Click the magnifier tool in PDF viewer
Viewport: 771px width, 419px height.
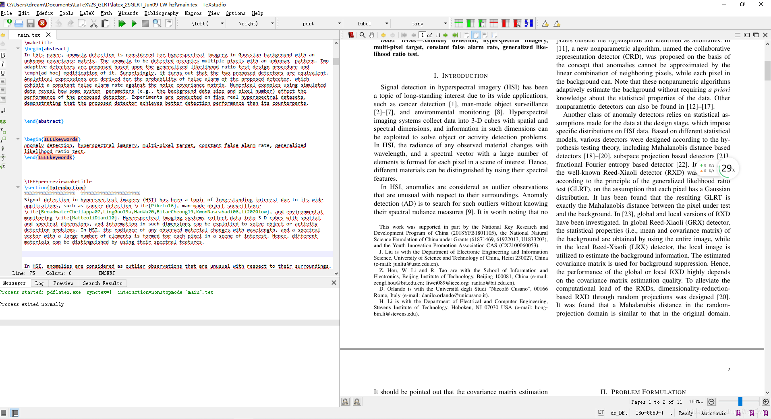pyautogui.click(x=362, y=35)
